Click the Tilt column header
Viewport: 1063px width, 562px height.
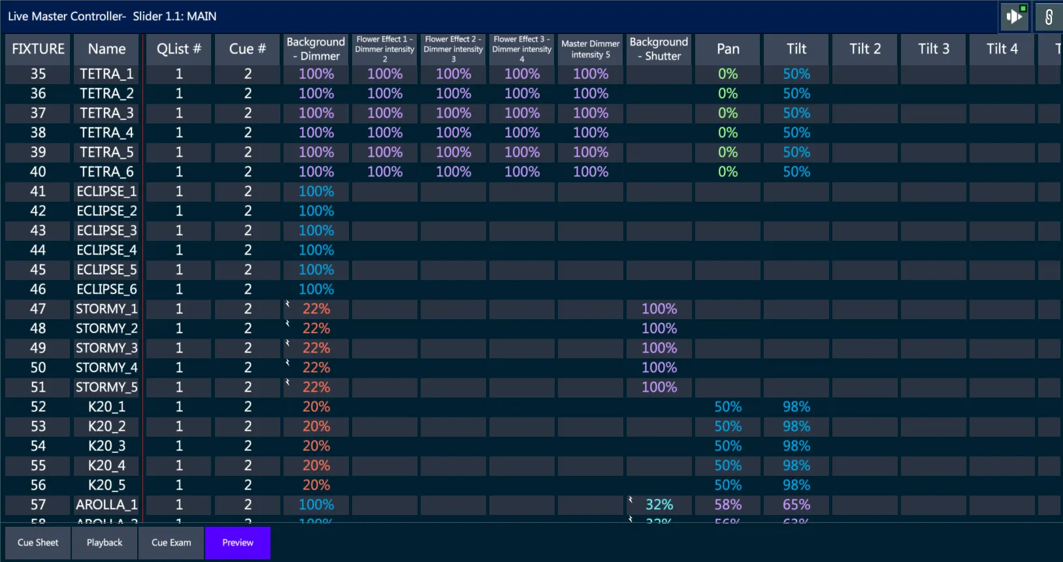coord(796,49)
